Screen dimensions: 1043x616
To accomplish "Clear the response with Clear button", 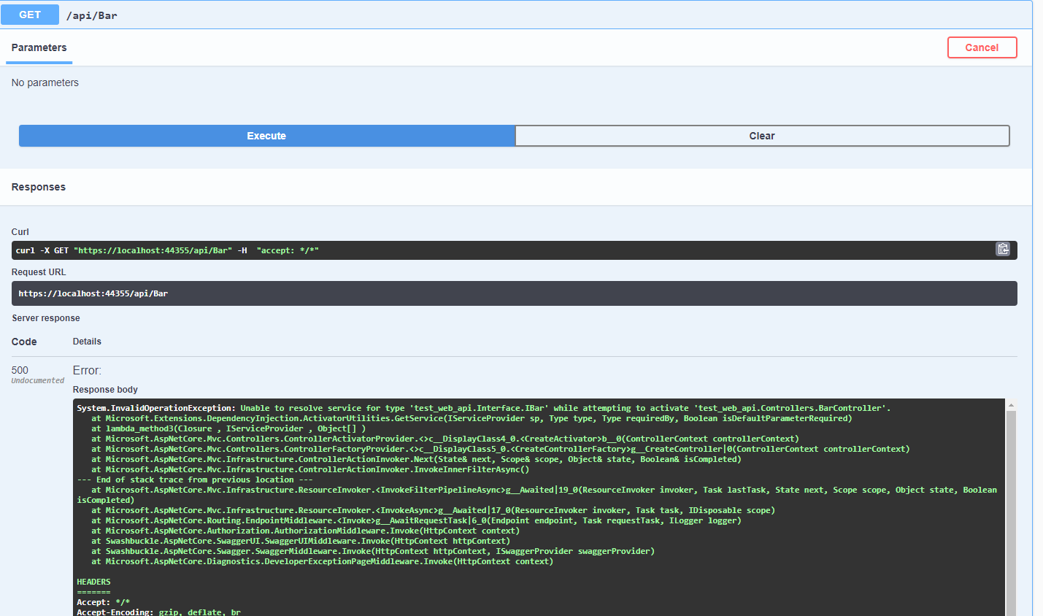I will [762, 136].
